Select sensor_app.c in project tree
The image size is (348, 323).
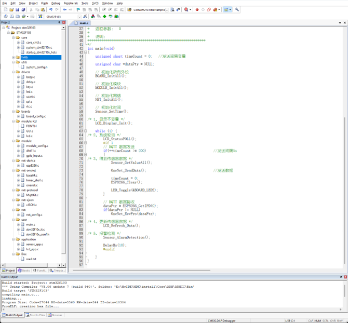[34, 244]
